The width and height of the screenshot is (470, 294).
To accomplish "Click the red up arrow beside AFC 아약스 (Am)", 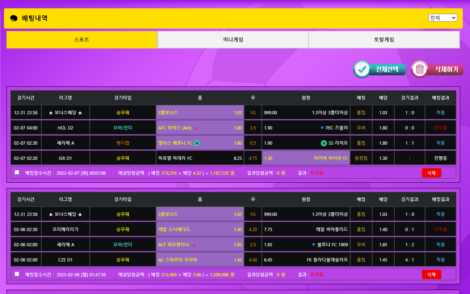I will click(x=197, y=128).
